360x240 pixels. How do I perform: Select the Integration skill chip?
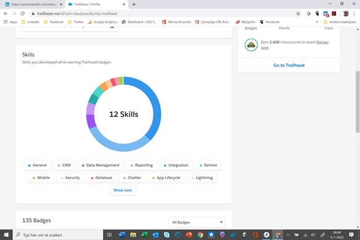pyautogui.click(x=176, y=165)
